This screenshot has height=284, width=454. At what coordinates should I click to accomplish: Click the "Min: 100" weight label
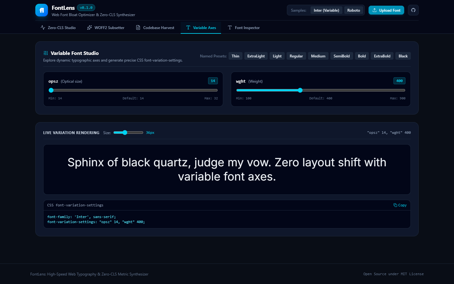click(x=244, y=98)
